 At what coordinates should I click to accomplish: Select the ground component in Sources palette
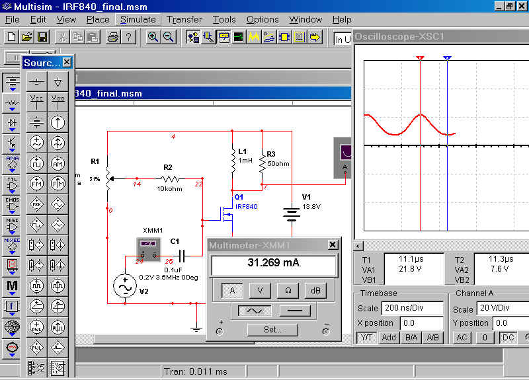pos(38,83)
